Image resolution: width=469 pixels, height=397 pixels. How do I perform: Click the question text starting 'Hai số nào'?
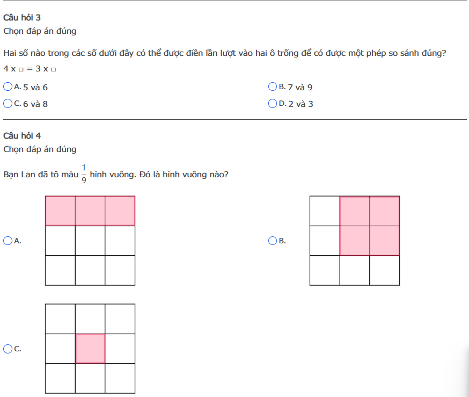pos(225,53)
